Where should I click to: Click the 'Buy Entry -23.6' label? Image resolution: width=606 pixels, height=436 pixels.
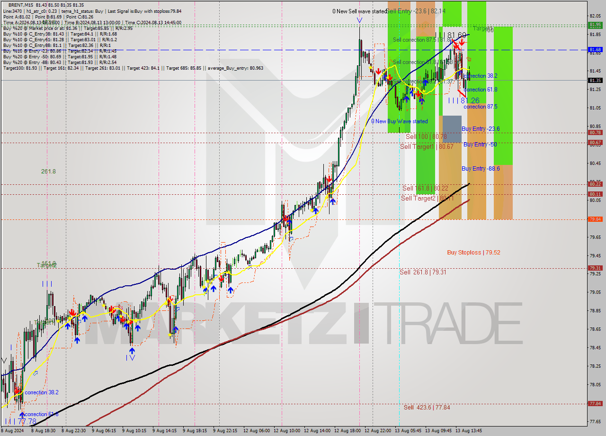click(x=481, y=129)
